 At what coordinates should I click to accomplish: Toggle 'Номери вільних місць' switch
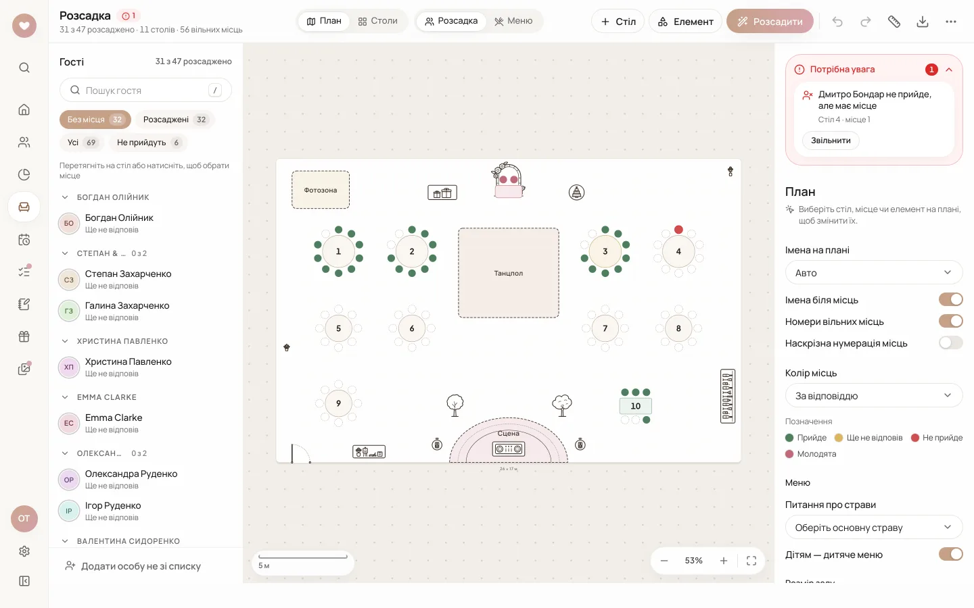pyautogui.click(x=951, y=321)
